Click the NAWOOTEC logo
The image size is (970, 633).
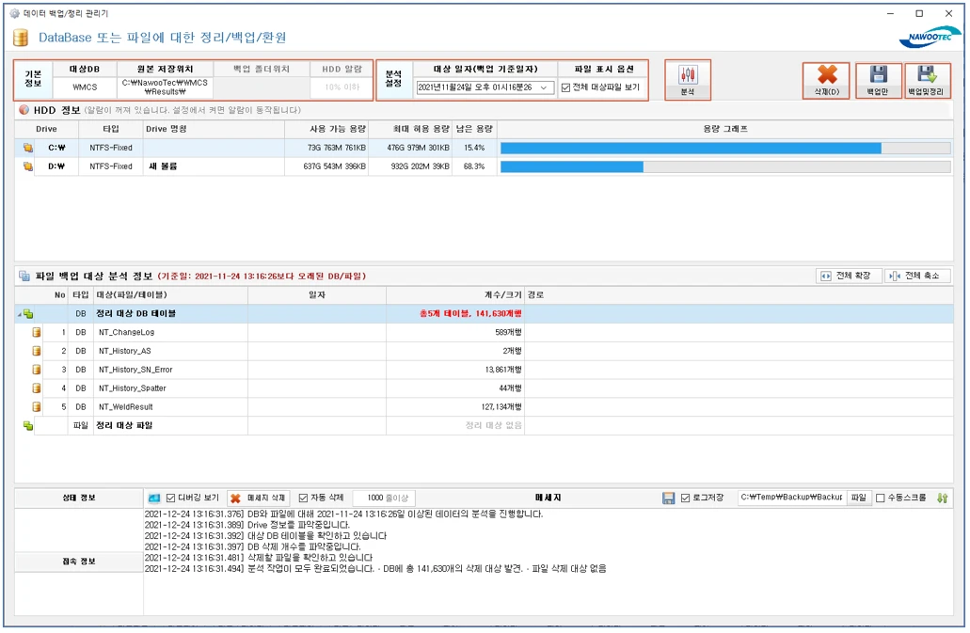coord(931,37)
